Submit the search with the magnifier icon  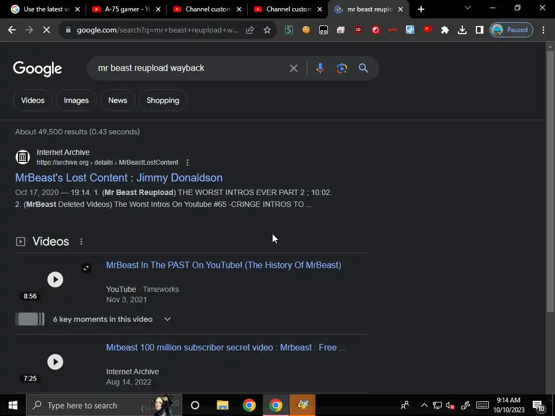point(364,68)
